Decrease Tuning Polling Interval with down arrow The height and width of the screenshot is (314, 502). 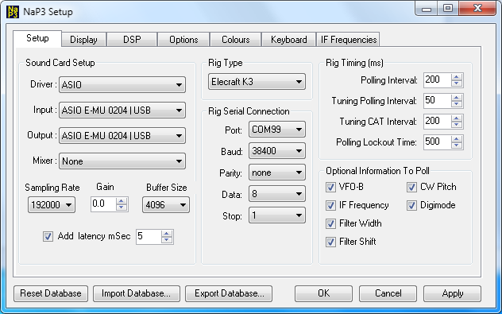click(x=457, y=104)
